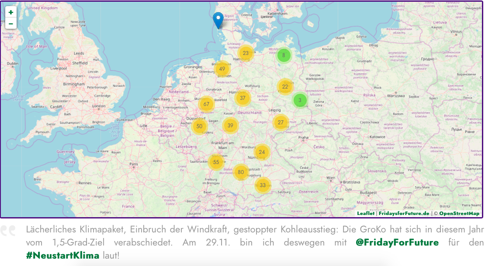Zoom out of the map
This screenshot has height=266, width=485.
pyautogui.click(x=10, y=24)
